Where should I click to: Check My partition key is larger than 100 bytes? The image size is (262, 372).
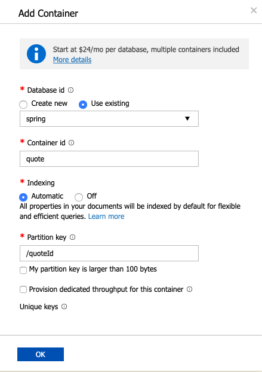tap(23, 270)
